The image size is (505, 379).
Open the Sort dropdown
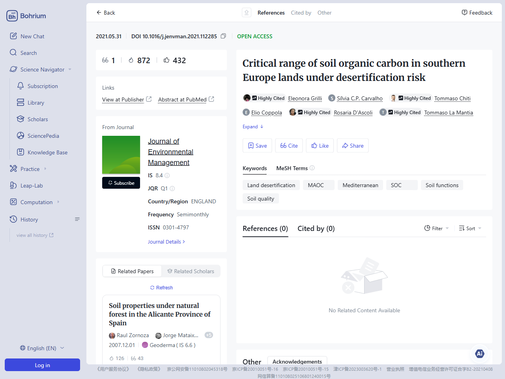pyautogui.click(x=470, y=228)
